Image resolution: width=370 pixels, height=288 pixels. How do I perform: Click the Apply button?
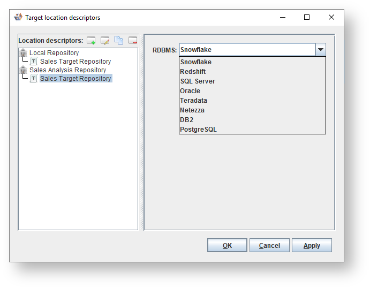[x=312, y=245]
